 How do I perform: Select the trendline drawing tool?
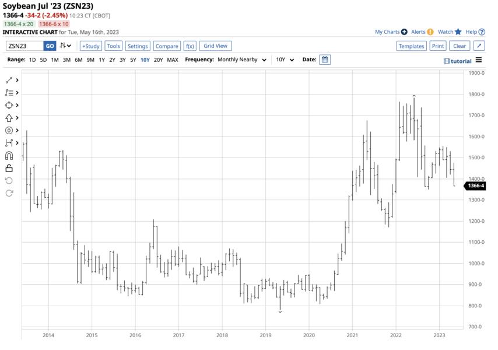tap(8, 80)
